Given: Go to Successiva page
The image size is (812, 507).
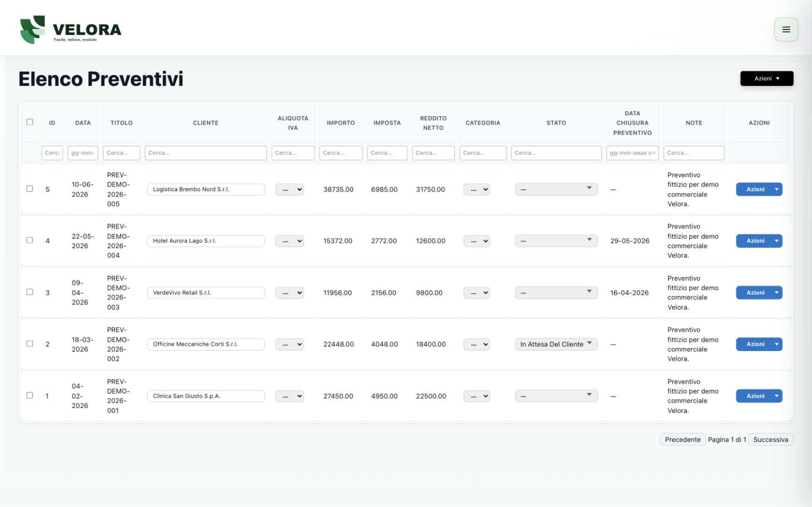Looking at the screenshot, I should pyautogui.click(x=770, y=439).
